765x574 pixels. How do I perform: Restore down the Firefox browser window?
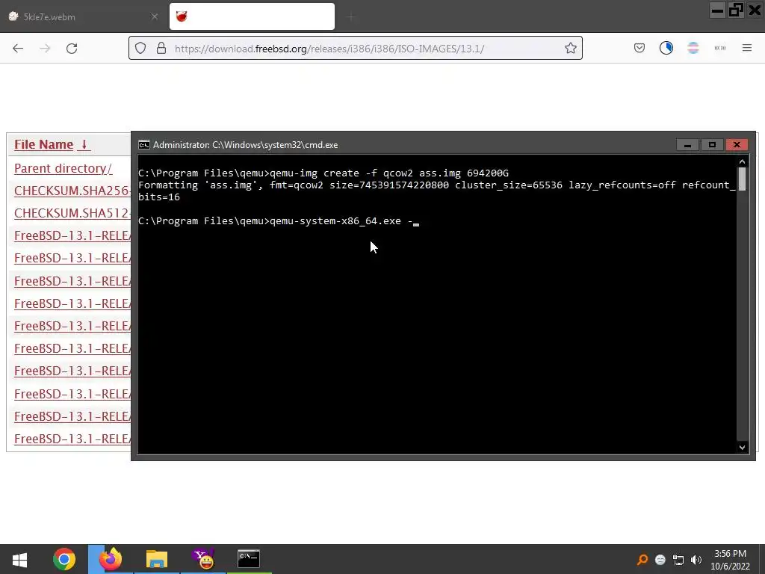(735, 10)
